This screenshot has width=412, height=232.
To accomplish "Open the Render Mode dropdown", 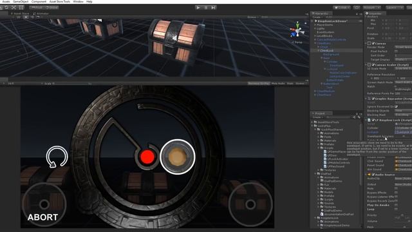I will 404,47.
